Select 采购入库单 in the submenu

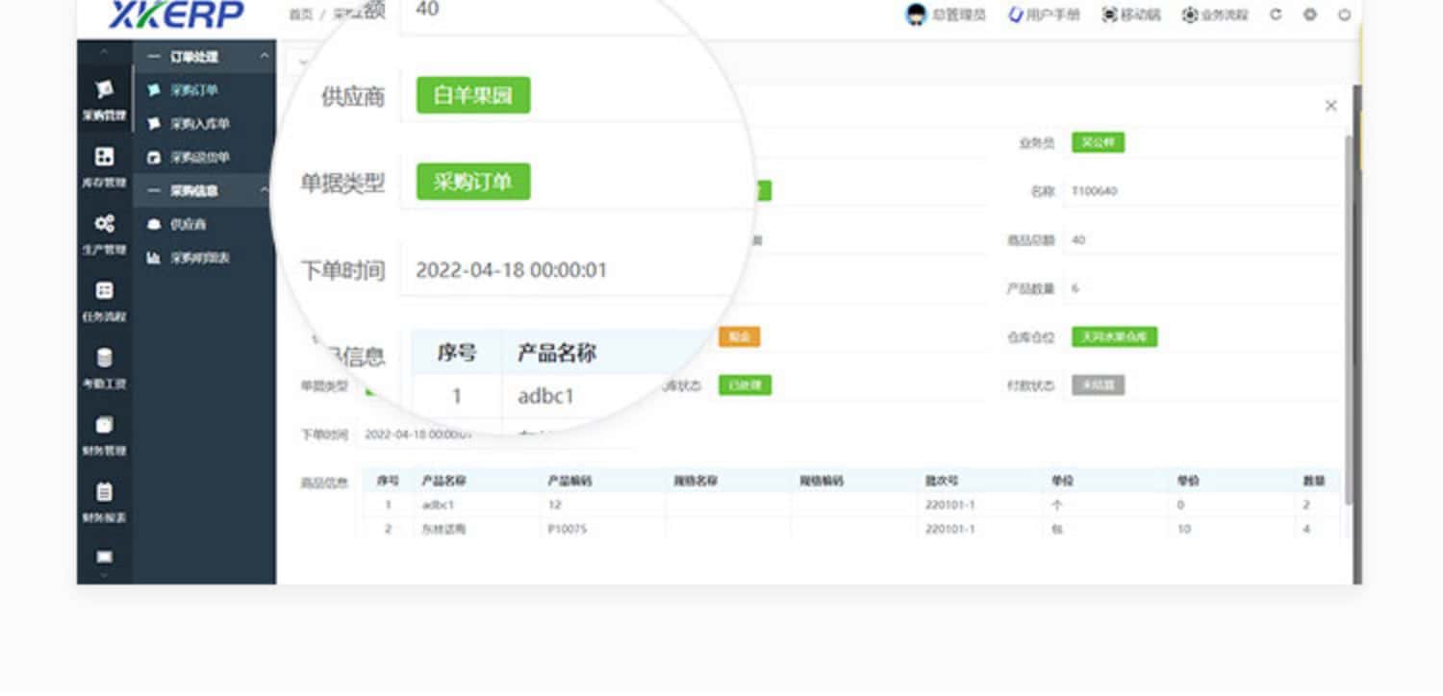pos(199,124)
